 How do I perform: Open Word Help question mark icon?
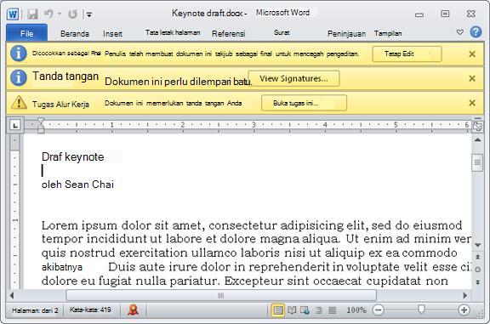point(476,31)
